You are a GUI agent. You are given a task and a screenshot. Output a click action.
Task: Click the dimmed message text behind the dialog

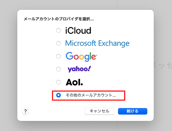(162, 65)
